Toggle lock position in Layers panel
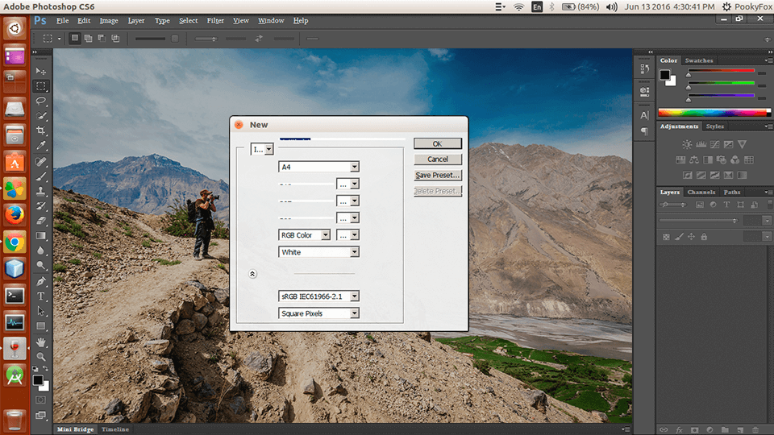 point(692,237)
